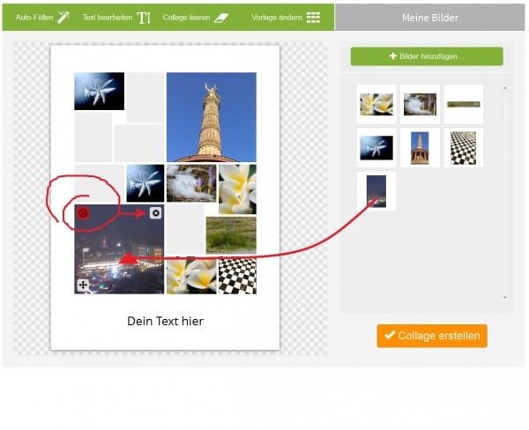Viewport: 529px width, 430px height.
Task: Choose the night city thumbnail in Meine Bilder
Action: [x=376, y=190]
